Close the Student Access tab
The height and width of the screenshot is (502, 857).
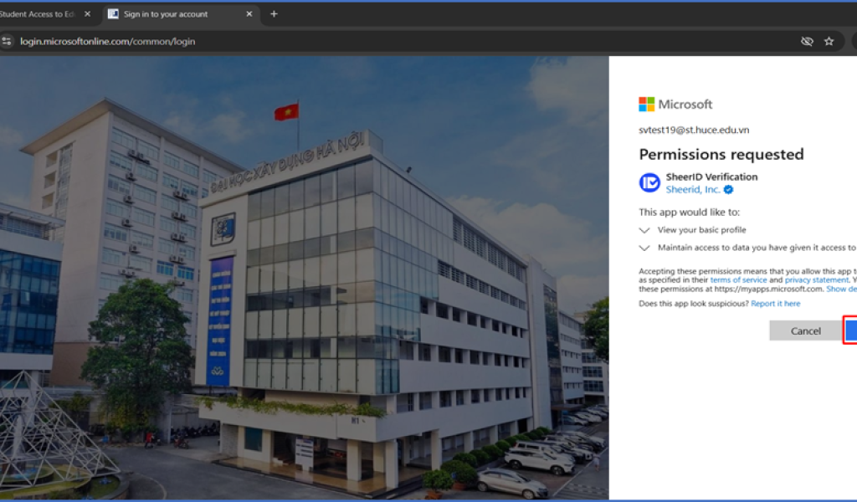pyautogui.click(x=87, y=14)
